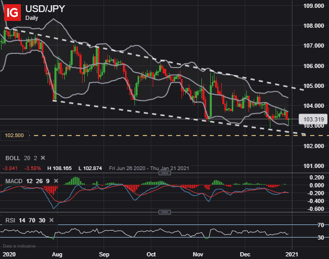329x259 pixels.
Task: Click the Dec label on the time axis
Action: point(245,254)
